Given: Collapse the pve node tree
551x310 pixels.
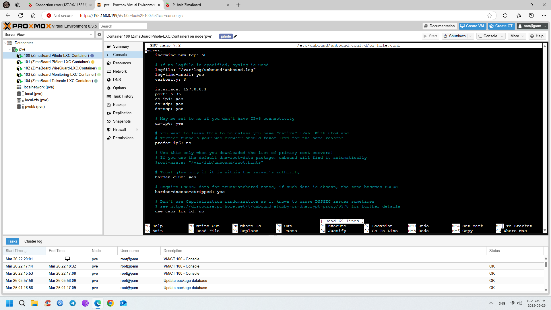Looking at the screenshot, I should point(10,49).
